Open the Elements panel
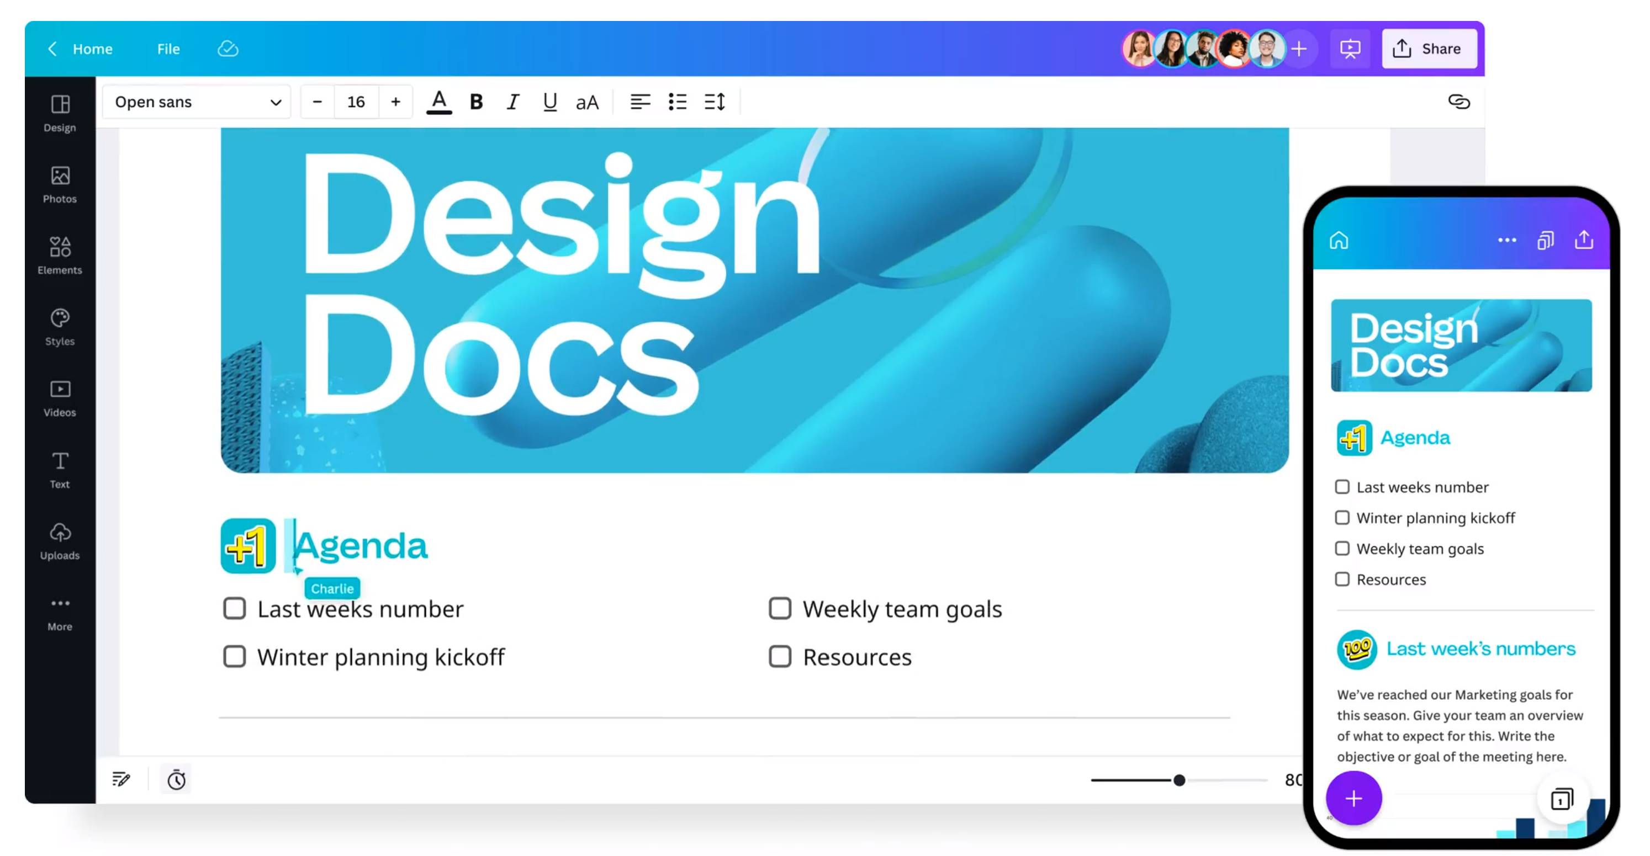Viewport: 1650px width, 856px height. pyautogui.click(x=59, y=256)
